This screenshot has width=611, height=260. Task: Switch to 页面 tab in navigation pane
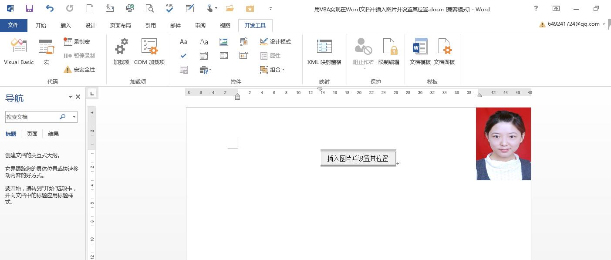pyautogui.click(x=31, y=134)
